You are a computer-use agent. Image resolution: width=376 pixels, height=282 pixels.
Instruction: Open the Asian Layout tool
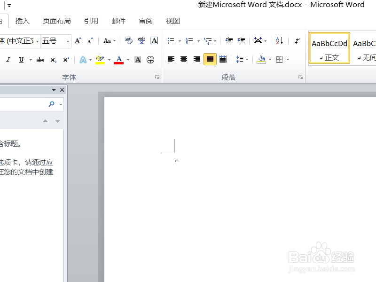pyautogui.click(x=258, y=40)
